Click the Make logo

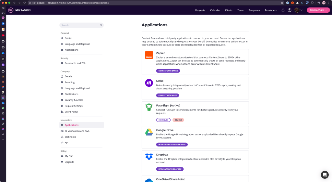point(149,83)
